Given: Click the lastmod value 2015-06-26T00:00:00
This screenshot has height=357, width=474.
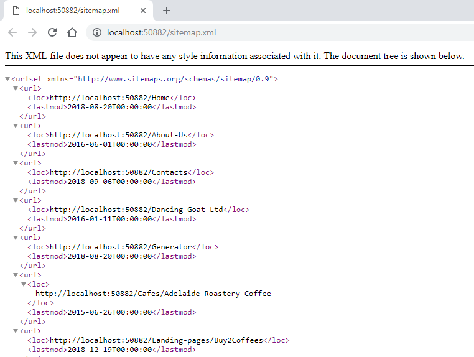Looking at the screenshot, I should [109, 312].
